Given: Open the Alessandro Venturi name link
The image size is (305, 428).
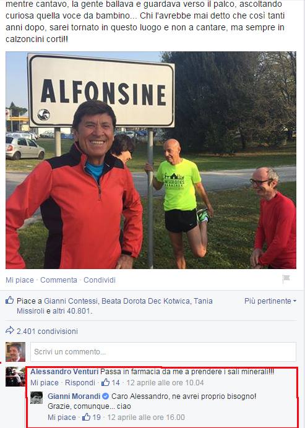Looking at the screenshot, I should pyautogui.click(x=64, y=372).
